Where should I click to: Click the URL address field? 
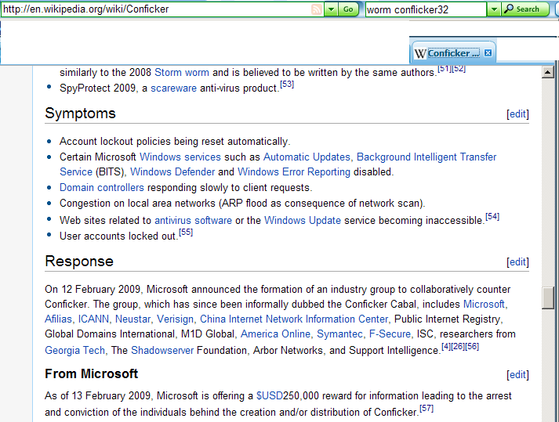point(156,9)
